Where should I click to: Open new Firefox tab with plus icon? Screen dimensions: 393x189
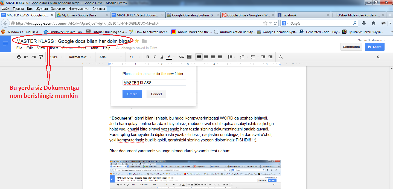coord(389,15)
